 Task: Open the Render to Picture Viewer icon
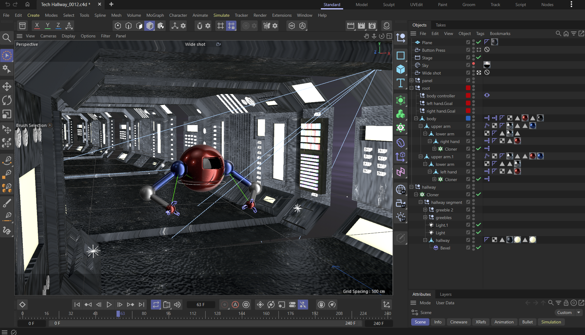[361, 26]
